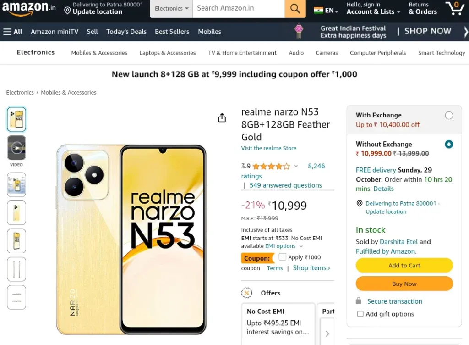469x345 pixels.
Task: Click inside Search Amazon.in field
Action: click(x=239, y=8)
